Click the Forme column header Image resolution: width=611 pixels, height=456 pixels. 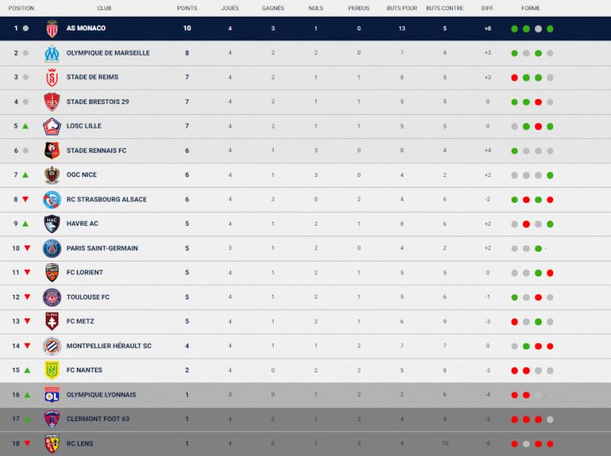[x=530, y=8]
